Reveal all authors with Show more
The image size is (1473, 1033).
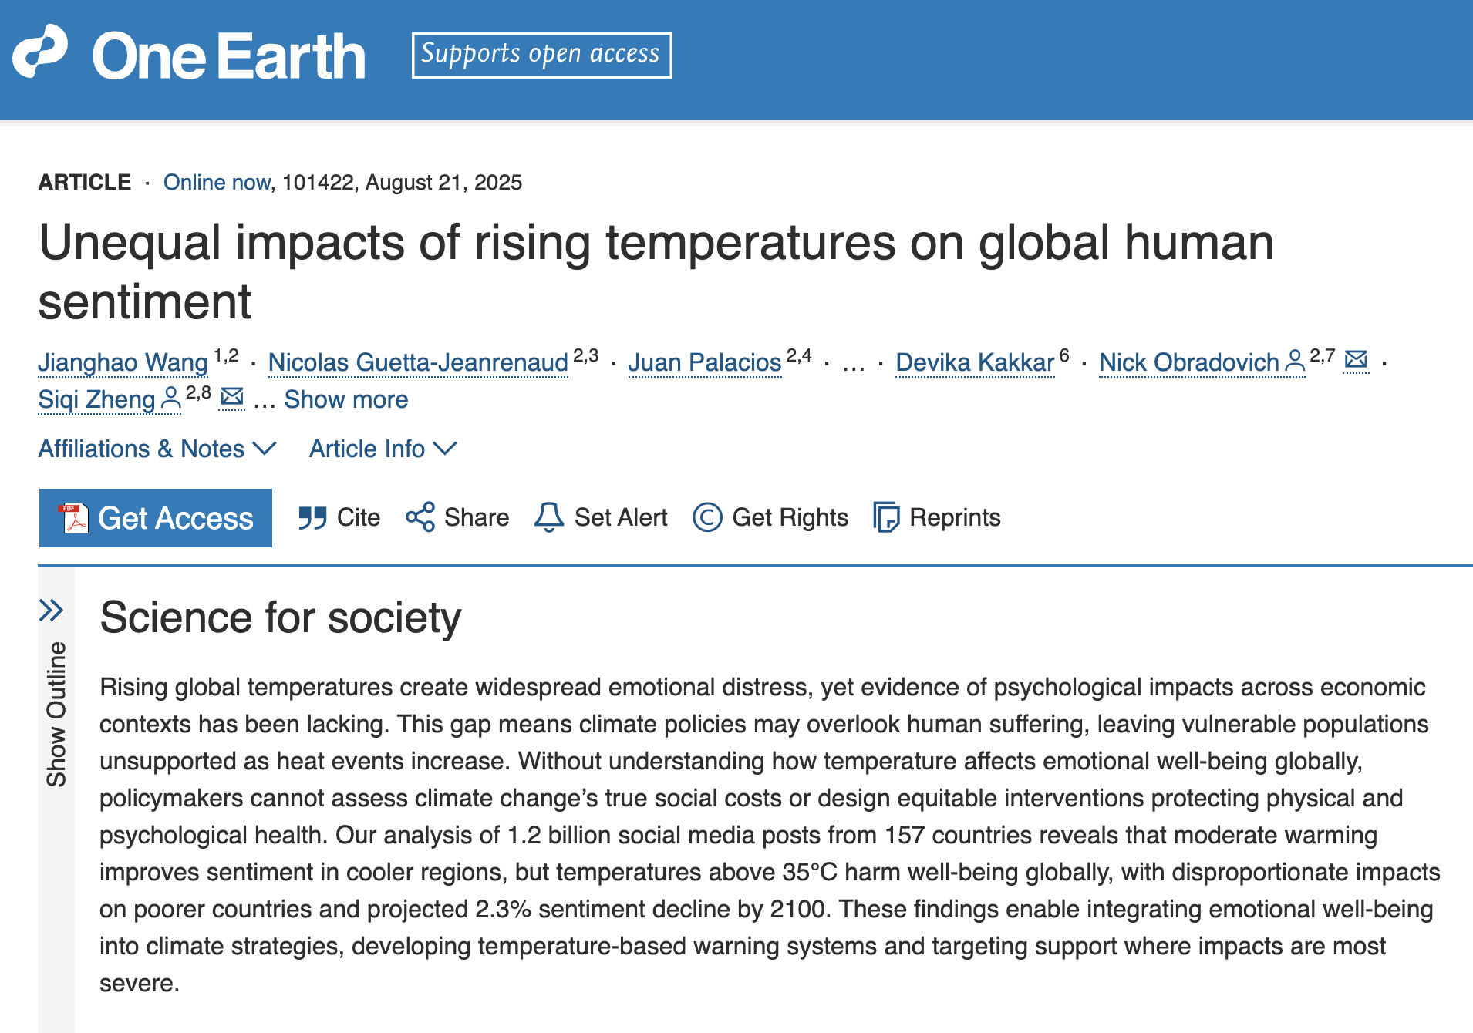pyautogui.click(x=345, y=399)
